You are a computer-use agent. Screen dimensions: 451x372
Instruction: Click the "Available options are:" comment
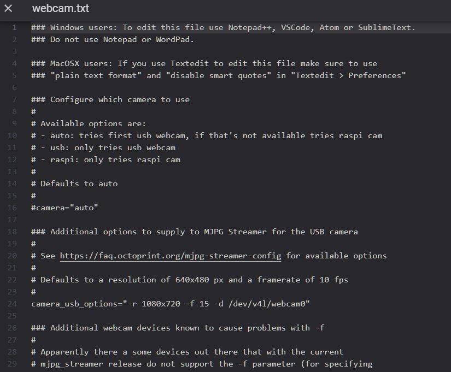tap(93, 123)
